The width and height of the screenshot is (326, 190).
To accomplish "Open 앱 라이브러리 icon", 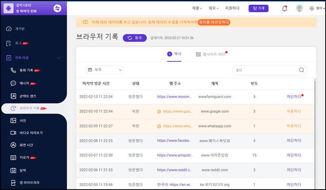I will (13, 183).
